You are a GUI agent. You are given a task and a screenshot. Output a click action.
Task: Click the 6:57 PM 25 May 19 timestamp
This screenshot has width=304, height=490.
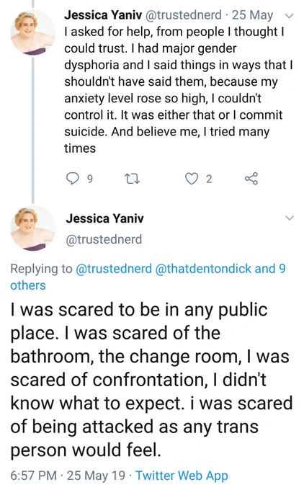click(68, 476)
